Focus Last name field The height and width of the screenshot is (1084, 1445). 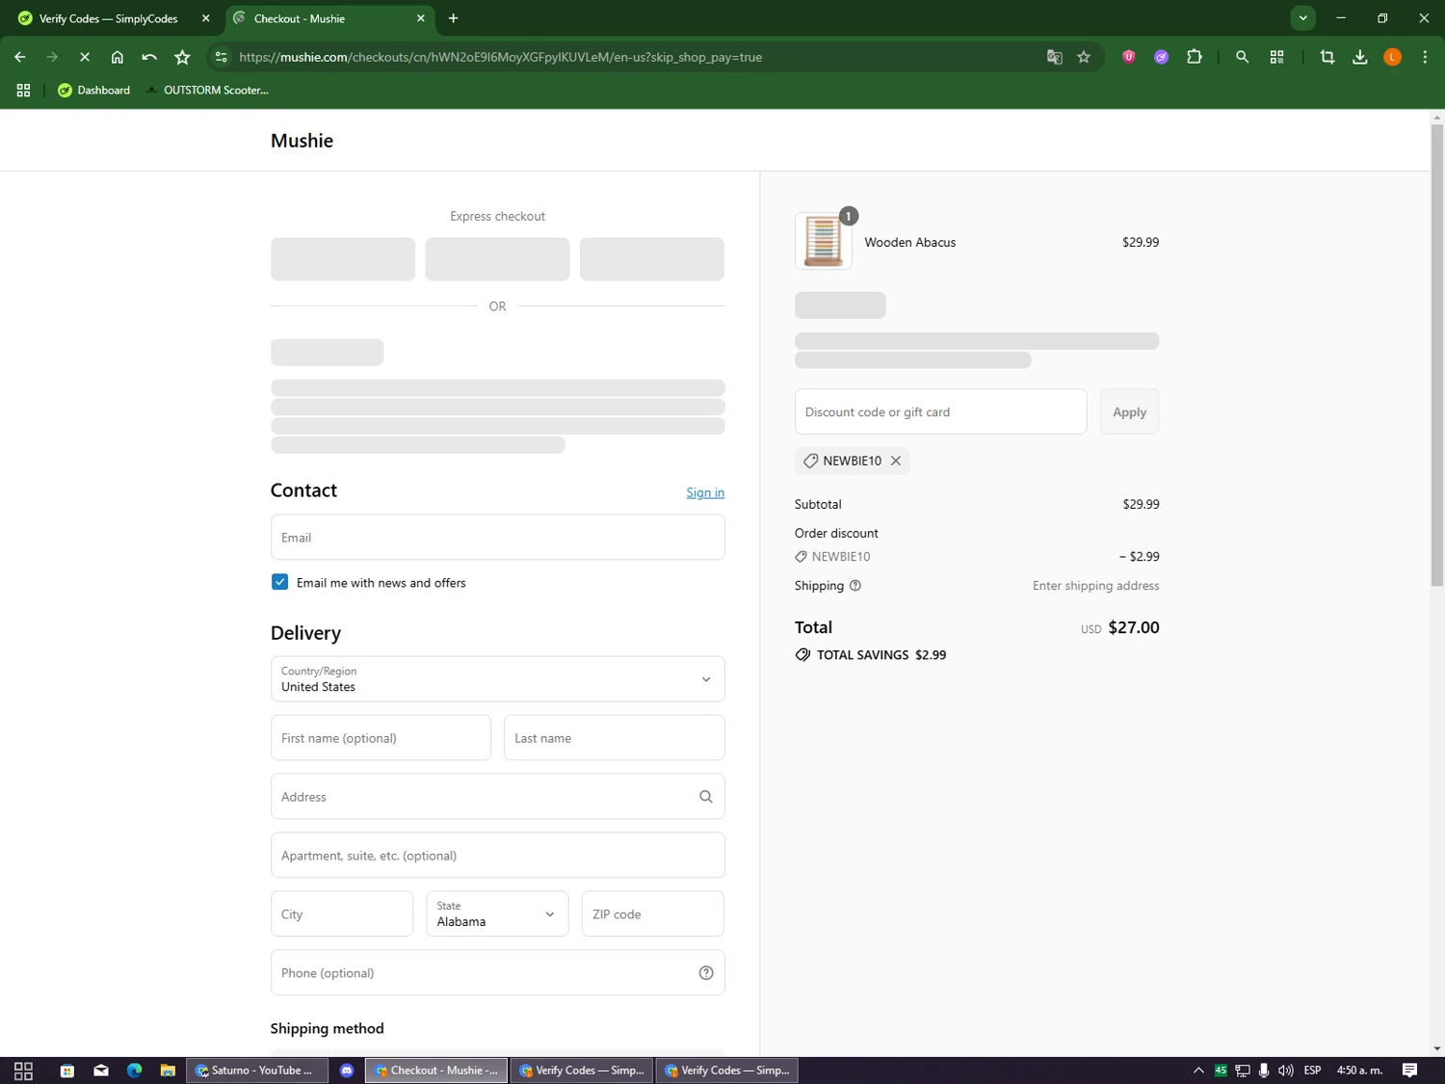tap(615, 738)
